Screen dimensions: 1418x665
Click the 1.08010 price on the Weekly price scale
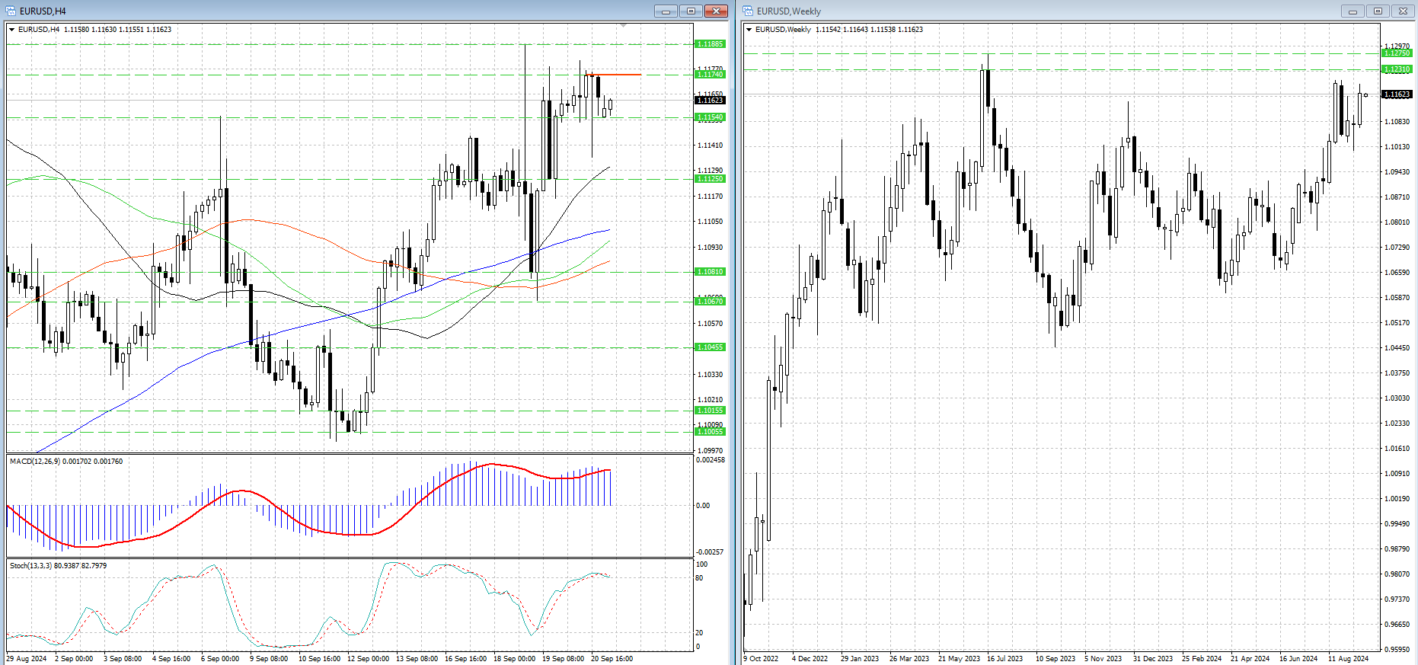[1397, 222]
